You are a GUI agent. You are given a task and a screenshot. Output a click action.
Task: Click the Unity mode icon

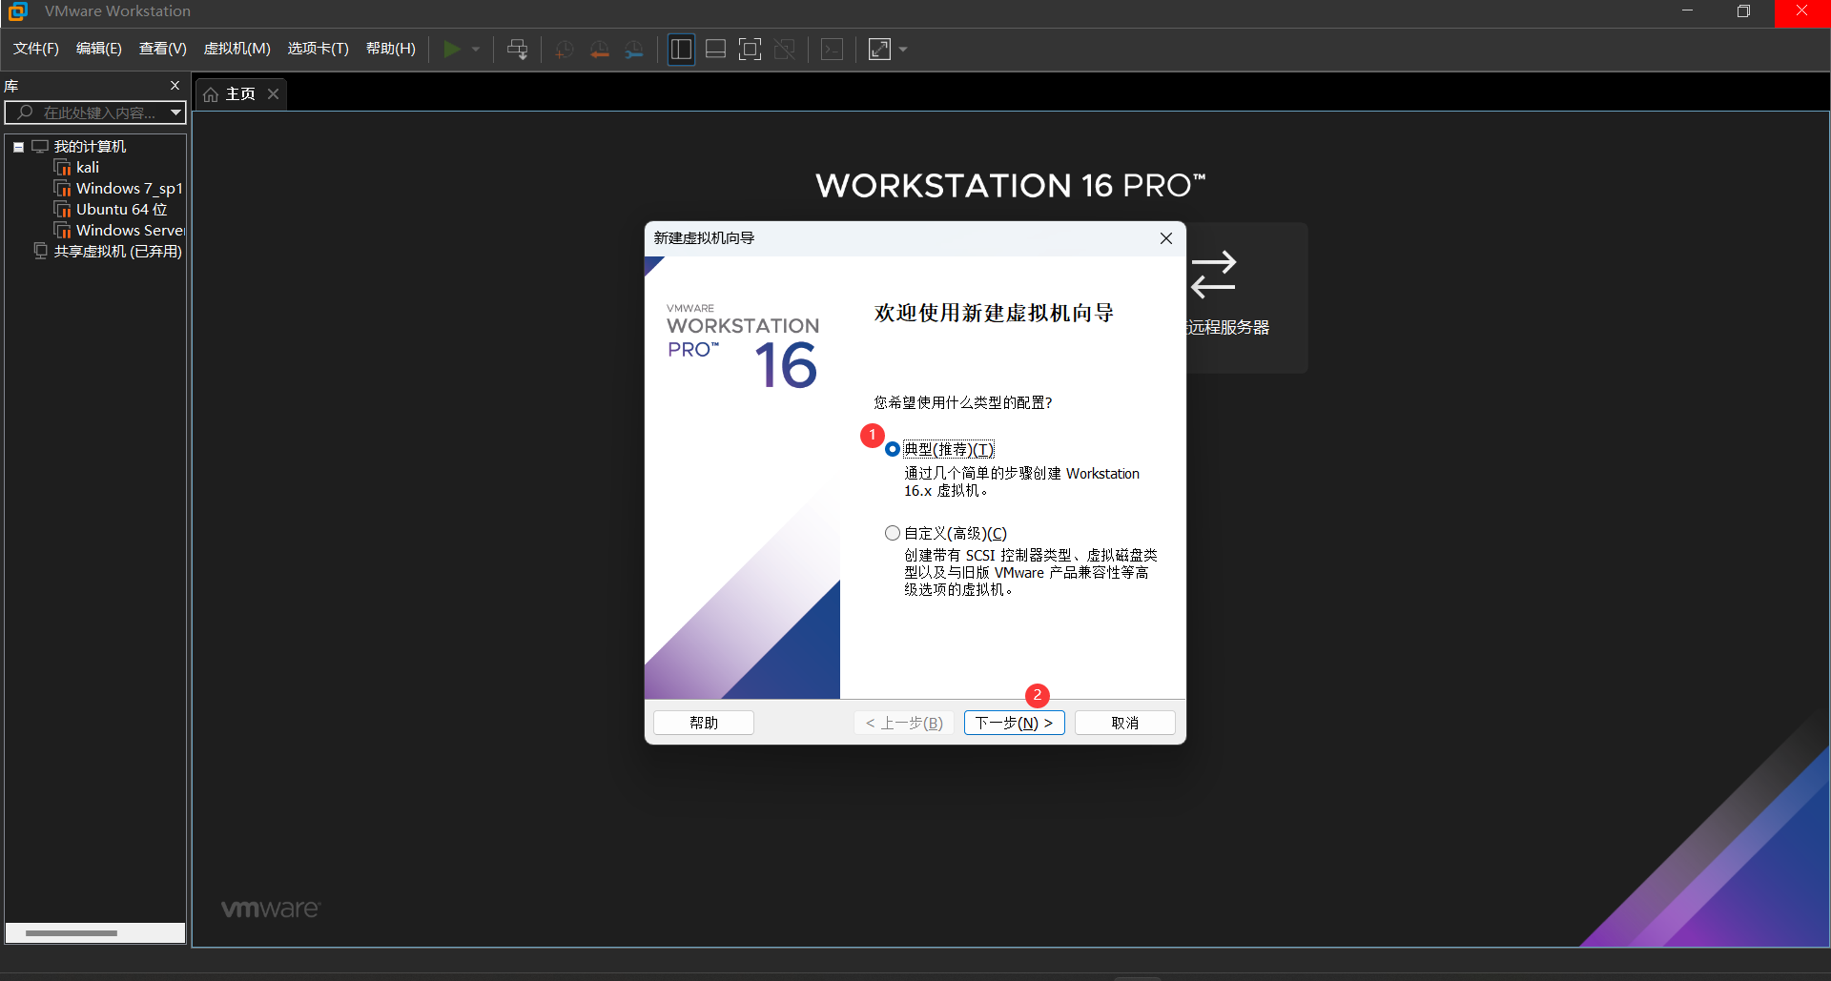click(785, 49)
